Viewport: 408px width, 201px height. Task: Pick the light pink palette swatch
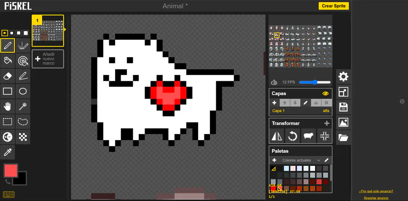(293, 168)
